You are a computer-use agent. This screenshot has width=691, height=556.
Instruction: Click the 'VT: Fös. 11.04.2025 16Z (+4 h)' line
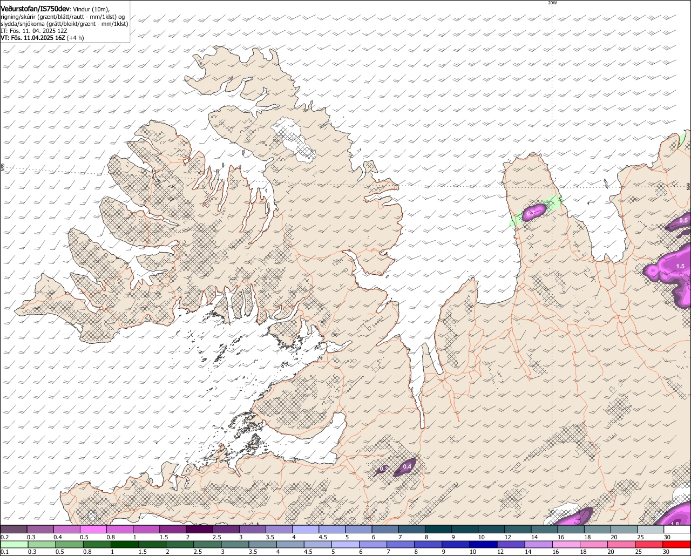42,38
